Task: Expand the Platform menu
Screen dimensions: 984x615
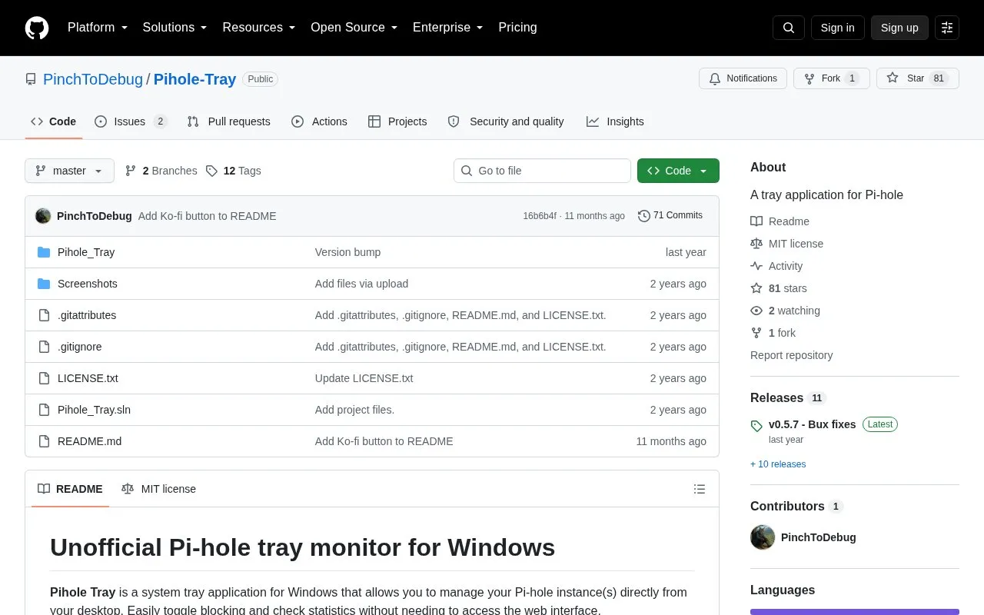Action: [98, 28]
